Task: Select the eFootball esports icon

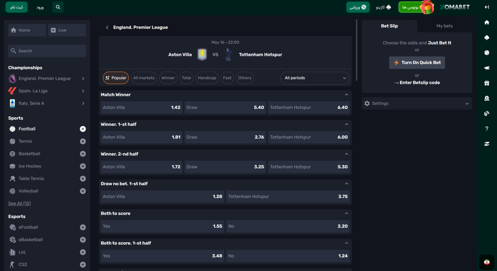Action: coord(12,227)
